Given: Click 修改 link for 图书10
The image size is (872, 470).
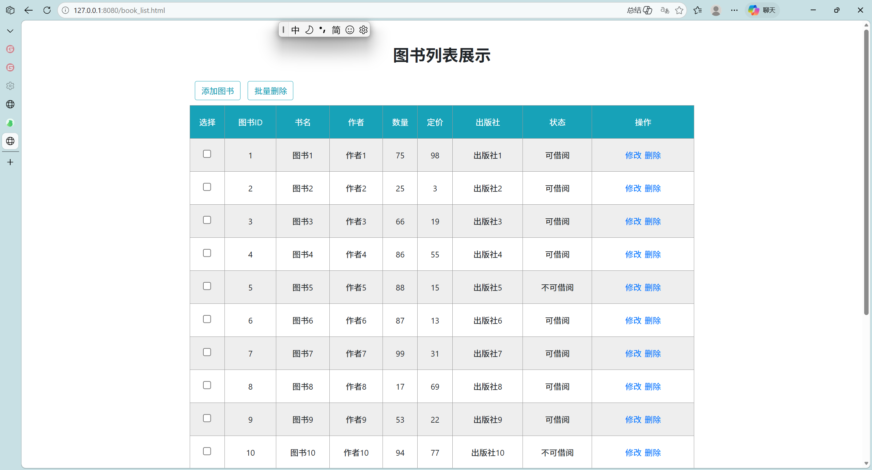Looking at the screenshot, I should tap(633, 453).
